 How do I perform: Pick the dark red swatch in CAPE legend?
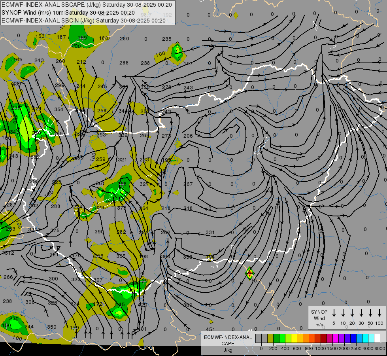[324, 338]
